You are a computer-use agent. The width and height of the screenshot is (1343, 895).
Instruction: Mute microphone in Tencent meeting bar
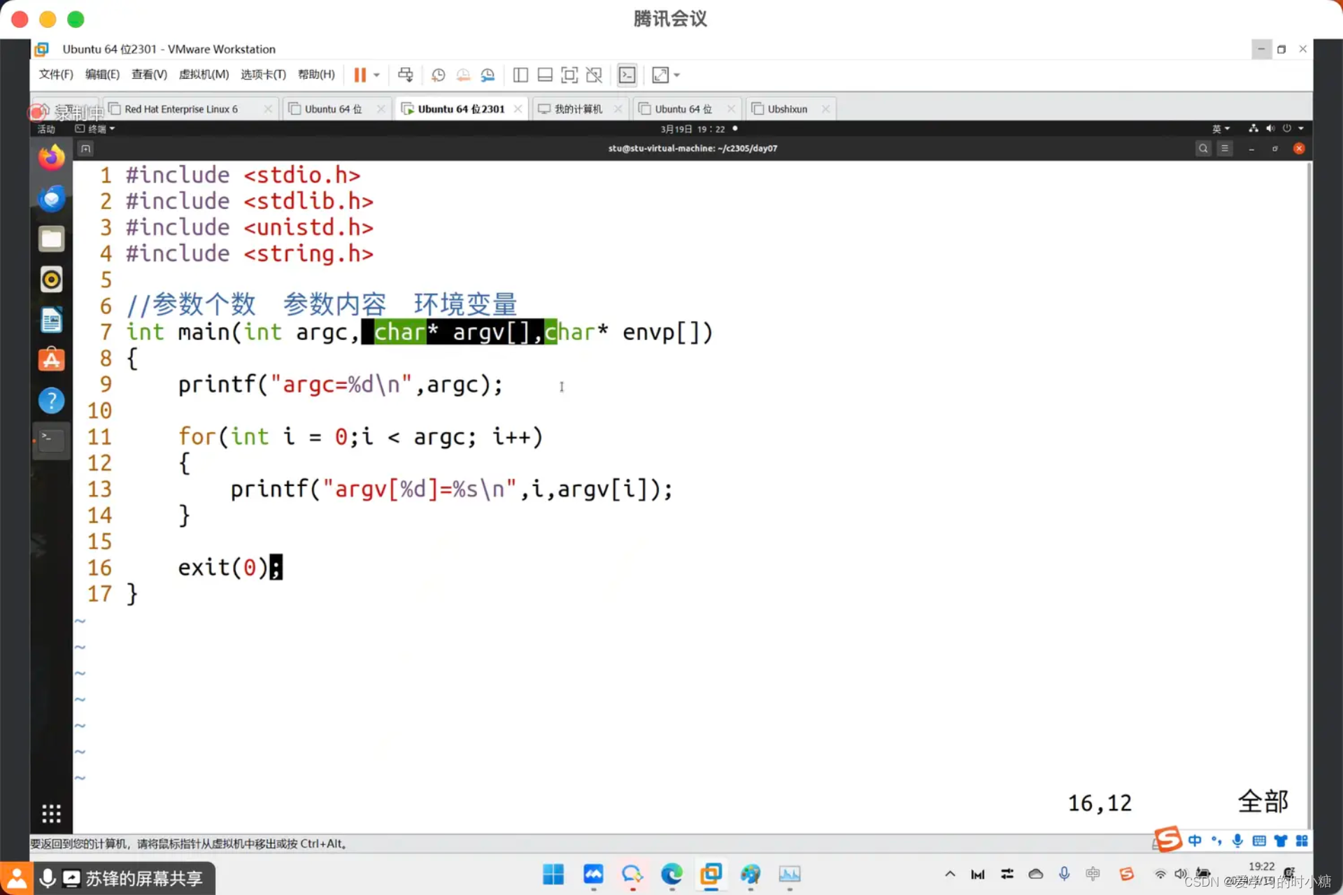47,878
